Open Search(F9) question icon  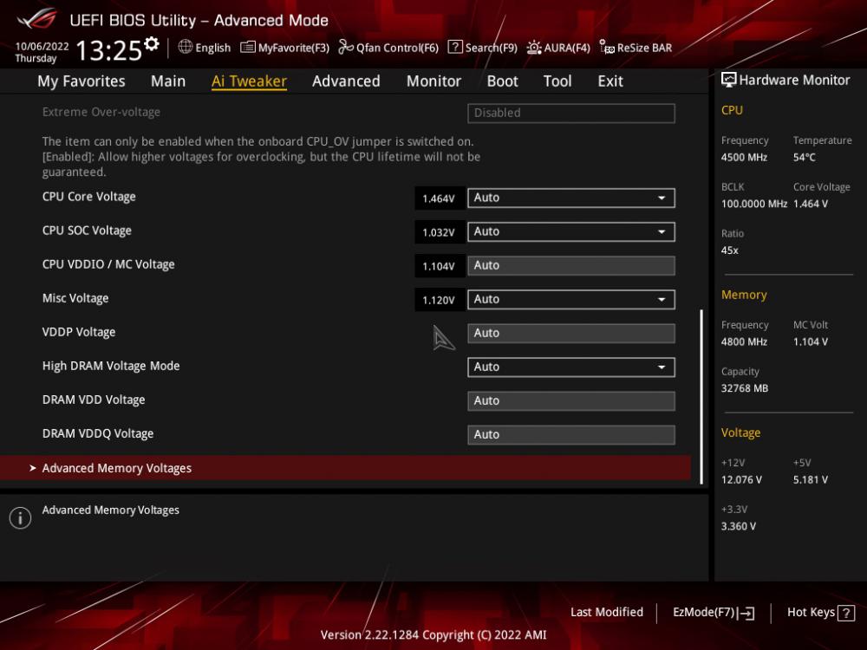[454, 47]
